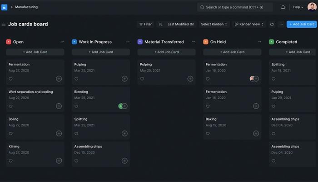Open the Filter button
The height and width of the screenshot is (182, 318).
(145, 24)
